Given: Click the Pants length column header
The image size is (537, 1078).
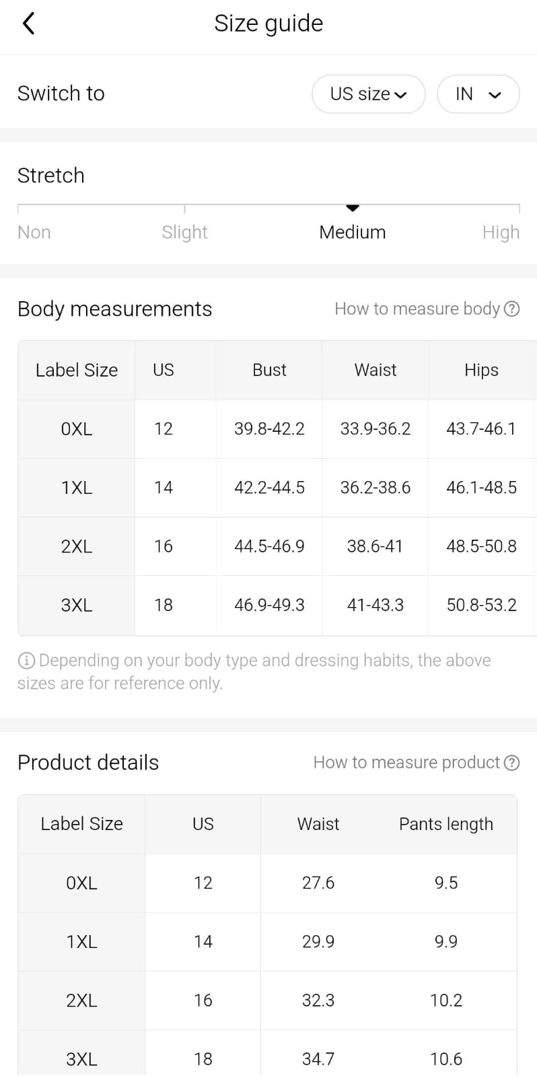Looking at the screenshot, I should [445, 823].
